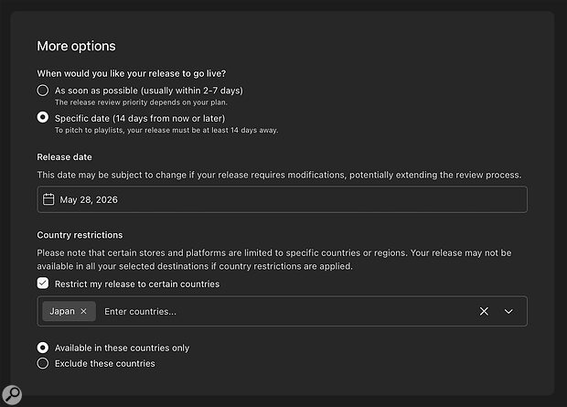Select the 'Specific date' radio option
The image size is (567, 407).
click(x=43, y=118)
